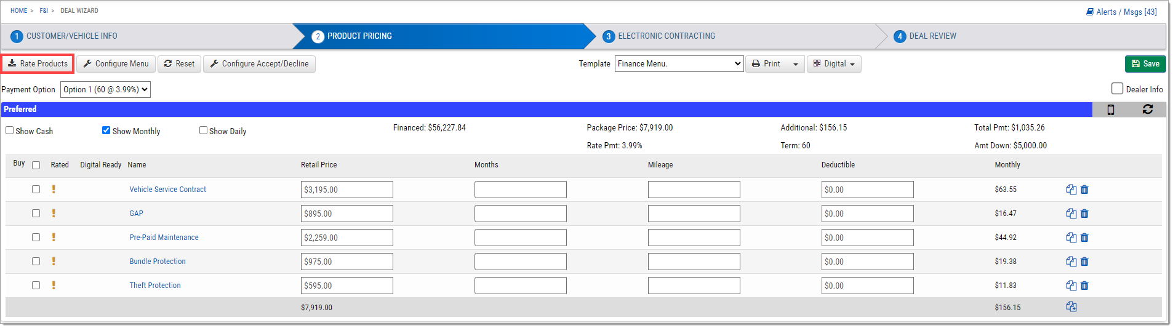Switch to the Deal Review step

tap(932, 36)
